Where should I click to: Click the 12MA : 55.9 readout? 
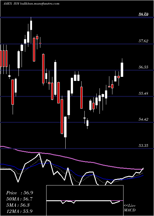(19, 211)
